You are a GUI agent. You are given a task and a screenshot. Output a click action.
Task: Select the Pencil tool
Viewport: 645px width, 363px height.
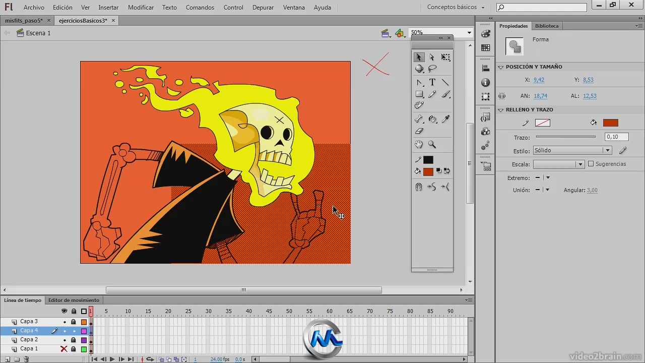tap(432, 94)
